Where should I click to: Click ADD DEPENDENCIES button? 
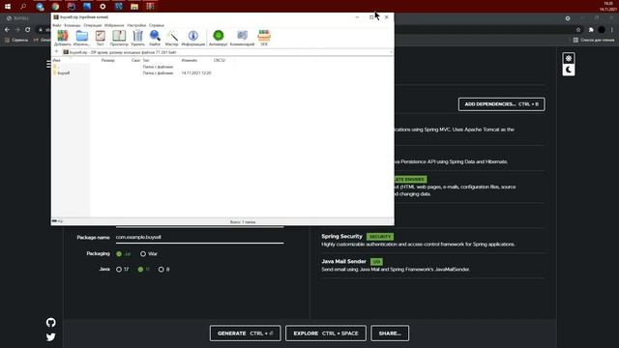(501, 104)
